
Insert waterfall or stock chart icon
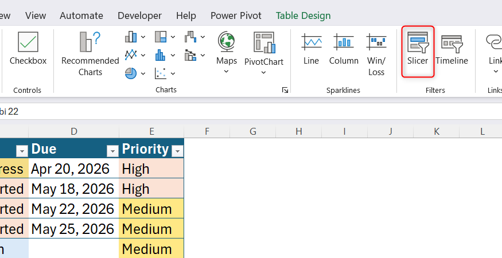pos(190,37)
